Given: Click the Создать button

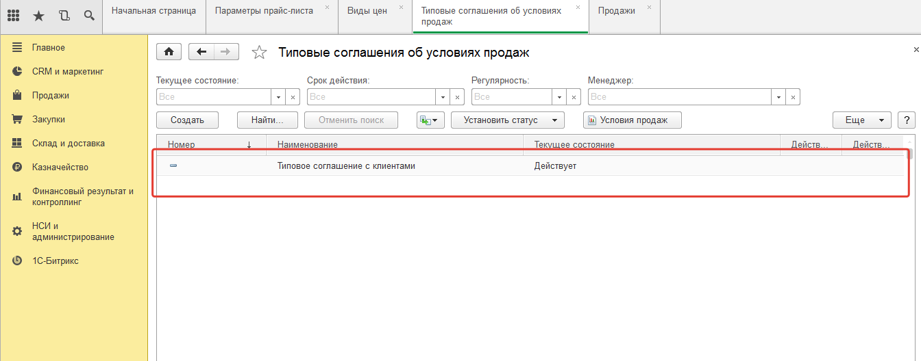Looking at the screenshot, I should pos(187,120).
